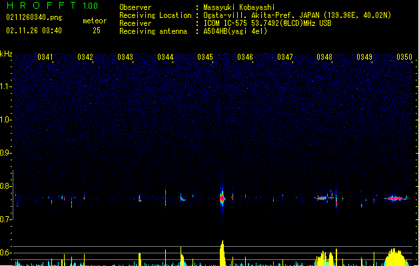This screenshot has width=419, height=266.
Task: Click the 0345 time marker
Action: (x=205, y=57)
